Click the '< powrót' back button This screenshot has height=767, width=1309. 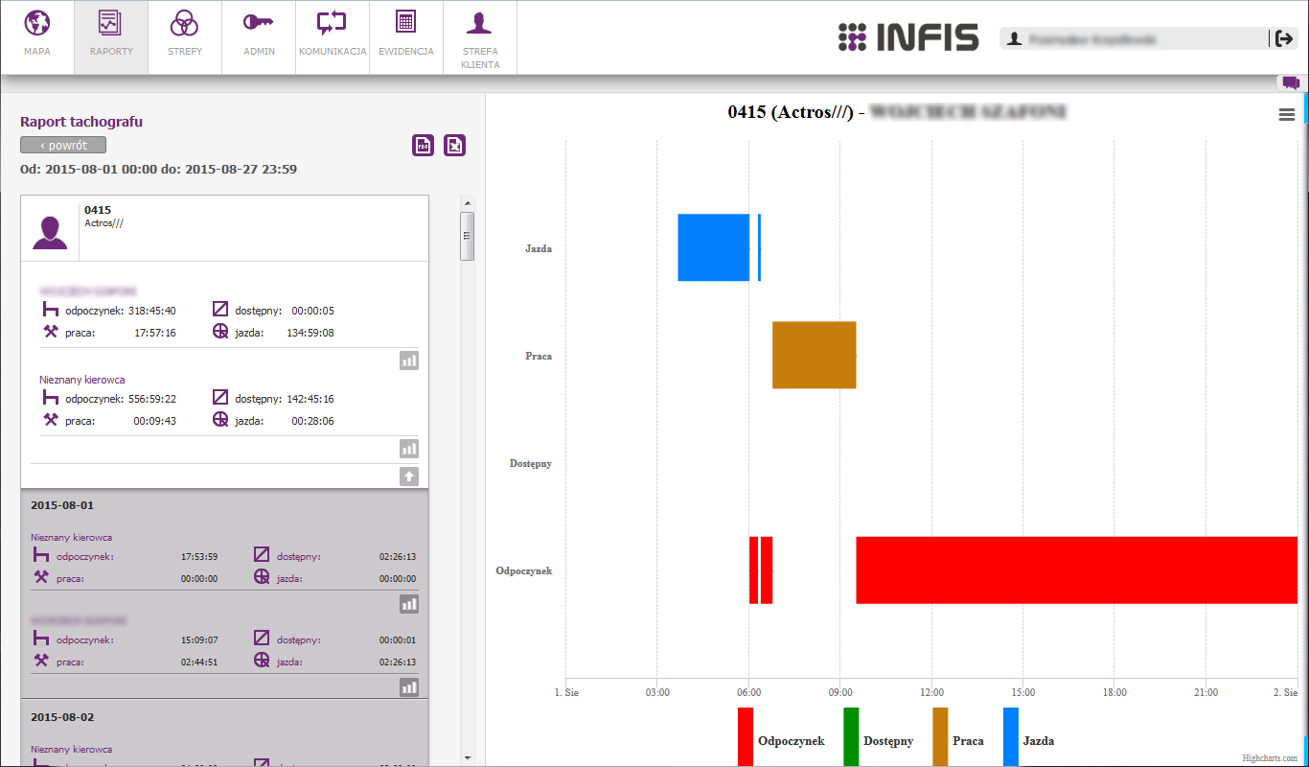pyautogui.click(x=63, y=145)
